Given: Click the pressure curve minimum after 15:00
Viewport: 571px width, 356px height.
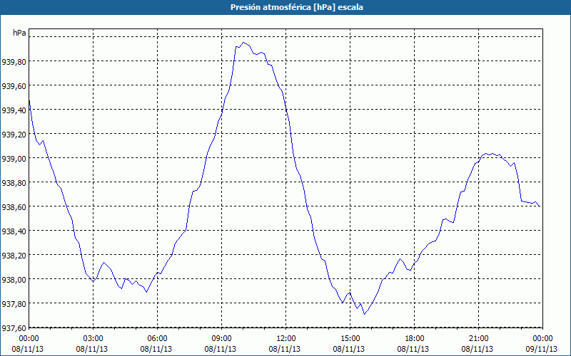Looking at the screenshot, I should [365, 314].
